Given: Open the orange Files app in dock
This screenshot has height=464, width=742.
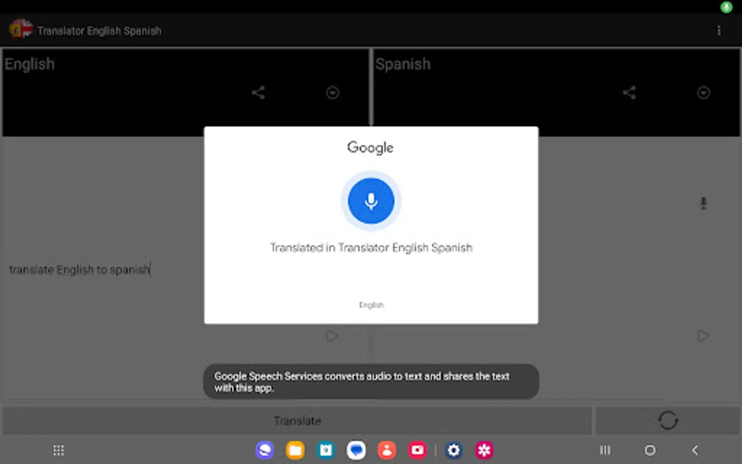Looking at the screenshot, I should click(x=295, y=451).
